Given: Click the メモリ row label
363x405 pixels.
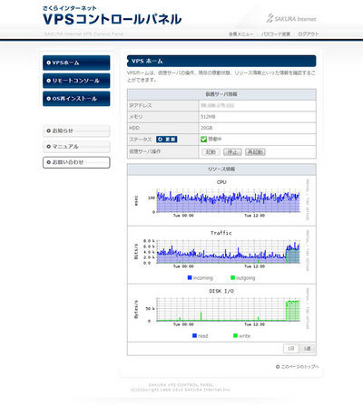Looking at the screenshot, I should 136,117.
